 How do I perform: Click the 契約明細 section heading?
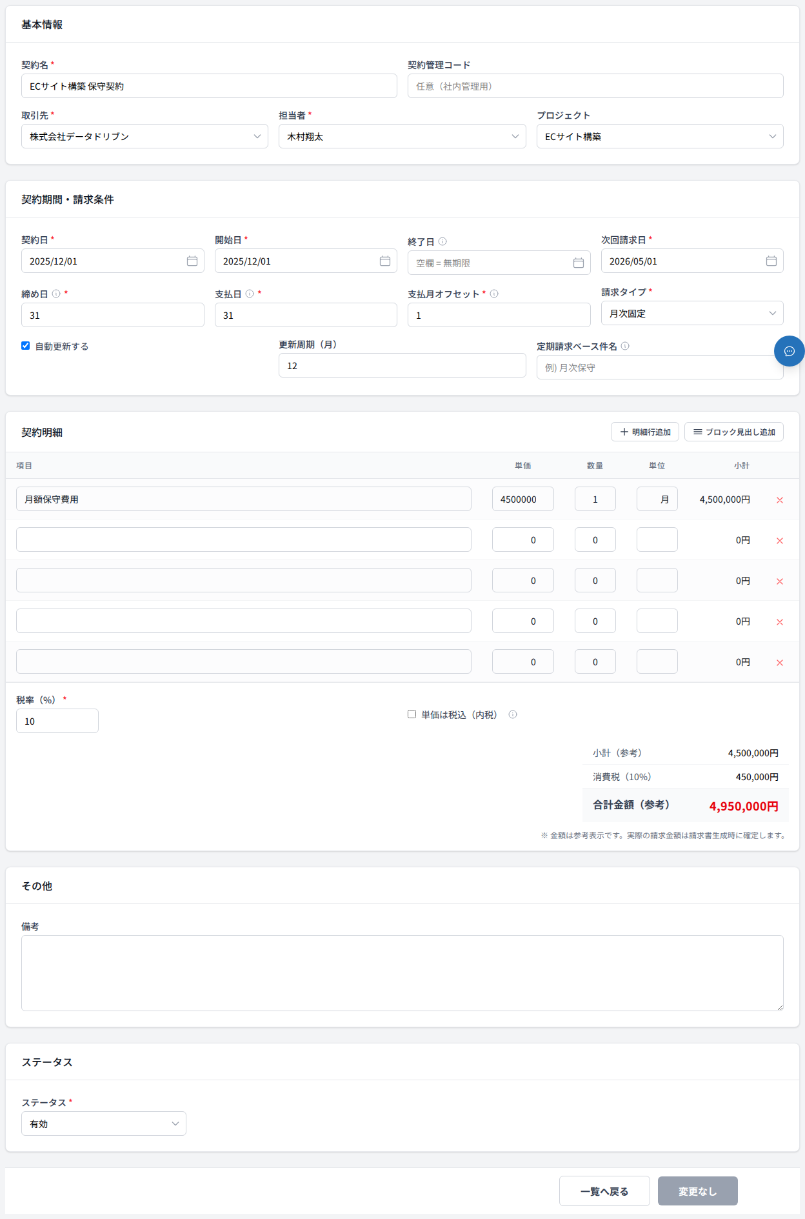pyautogui.click(x=42, y=432)
